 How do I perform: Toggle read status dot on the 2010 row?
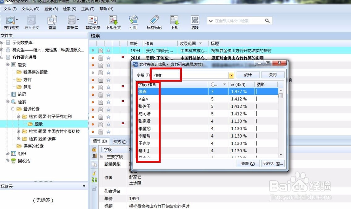(x=93, y=58)
